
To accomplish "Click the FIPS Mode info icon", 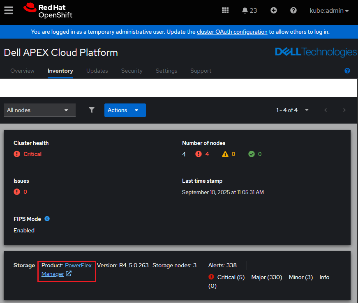I will (x=47, y=219).
